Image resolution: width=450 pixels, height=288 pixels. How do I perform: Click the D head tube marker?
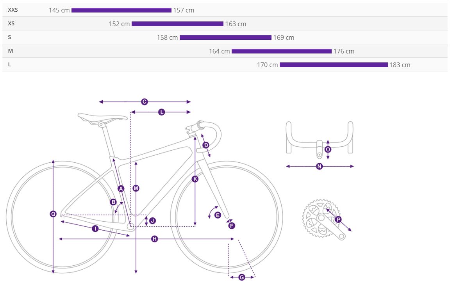206,145
